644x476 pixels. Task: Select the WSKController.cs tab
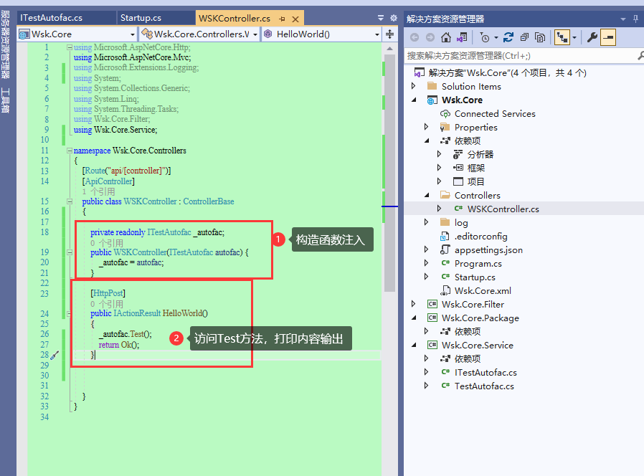tap(235, 19)
